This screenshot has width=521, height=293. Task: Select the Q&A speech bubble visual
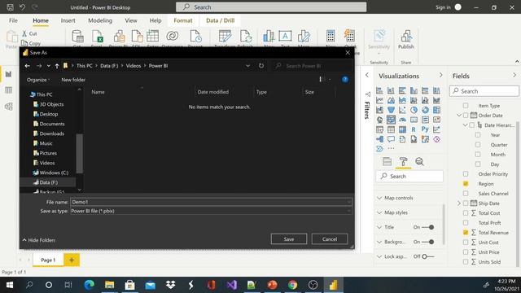coord(391,139)
